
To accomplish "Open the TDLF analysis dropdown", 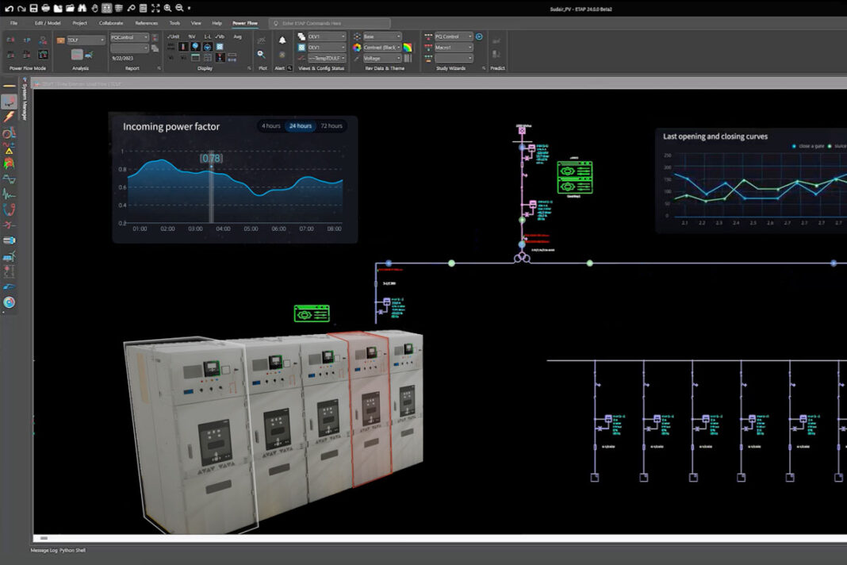I will click(x=85, y=39).
